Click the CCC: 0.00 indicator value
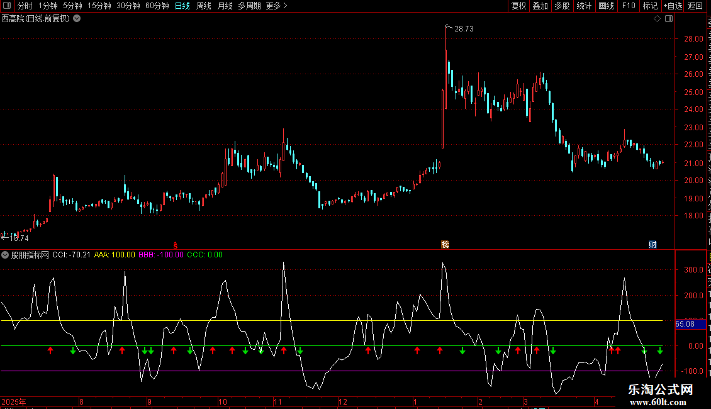This screenshot has height=409, width=711. point(205,255)
